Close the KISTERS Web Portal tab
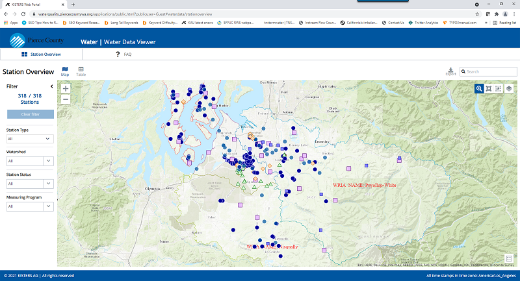 [63, 5]
